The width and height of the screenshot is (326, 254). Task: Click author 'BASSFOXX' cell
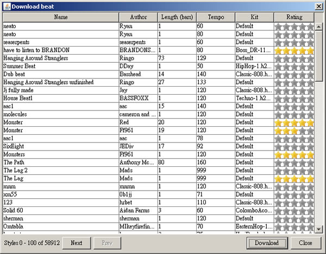(x=139, y=98)
